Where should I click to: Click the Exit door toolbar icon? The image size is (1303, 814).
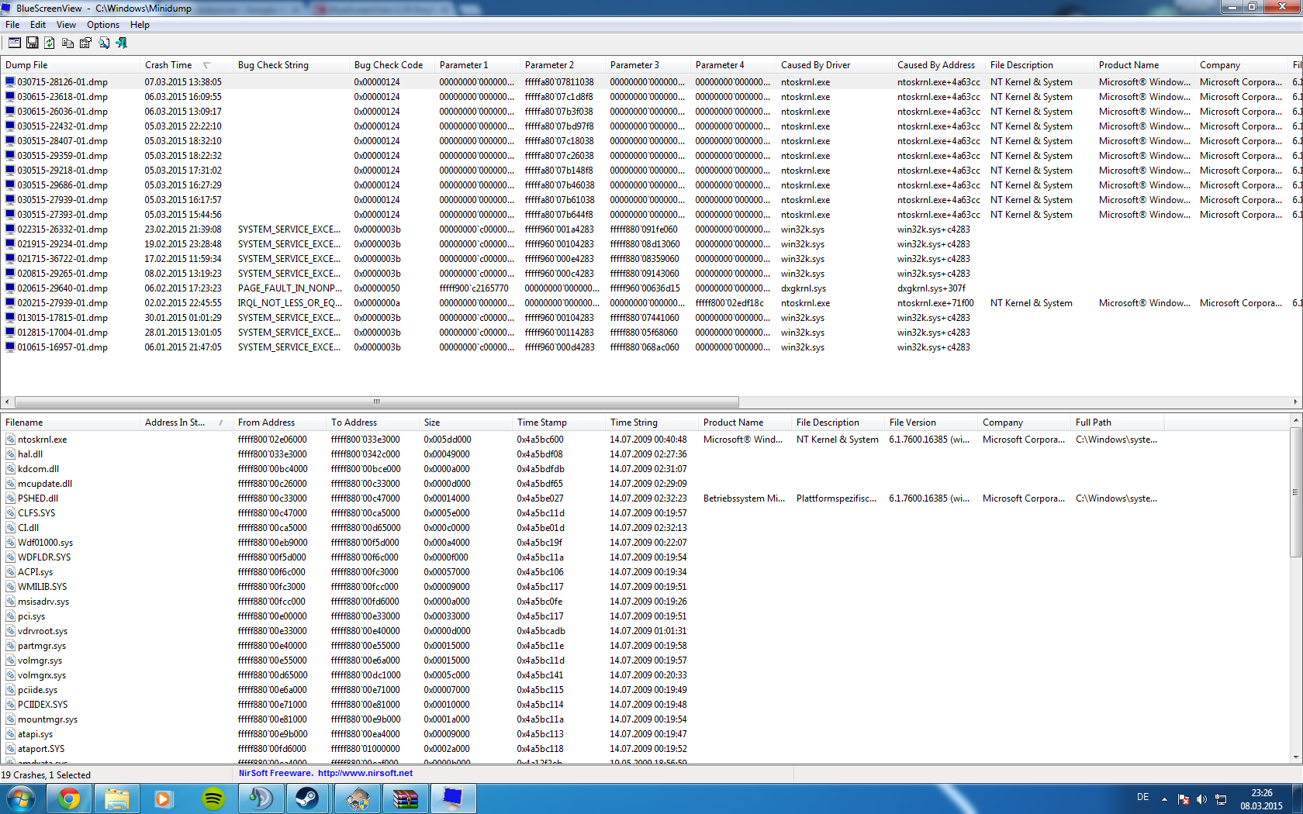[x=122, y=43]
